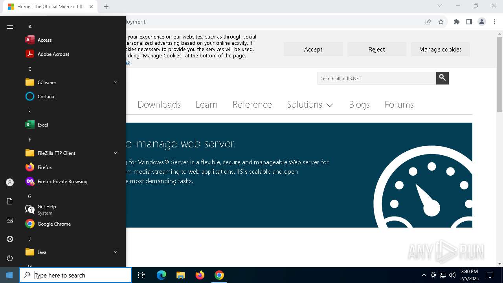Viewport: 503px width, 283px height.
Task: Launch Microsoft Edge from the taskbar
Action: pyautogui.click(x=162, y=275)
